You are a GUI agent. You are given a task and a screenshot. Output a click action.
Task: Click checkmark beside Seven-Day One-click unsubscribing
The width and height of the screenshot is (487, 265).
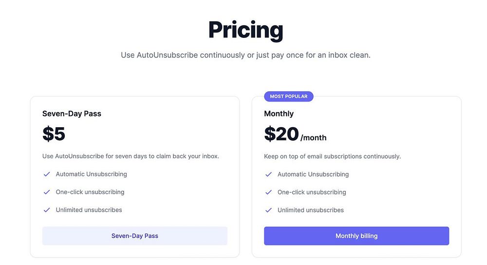[x=47, y=192]
